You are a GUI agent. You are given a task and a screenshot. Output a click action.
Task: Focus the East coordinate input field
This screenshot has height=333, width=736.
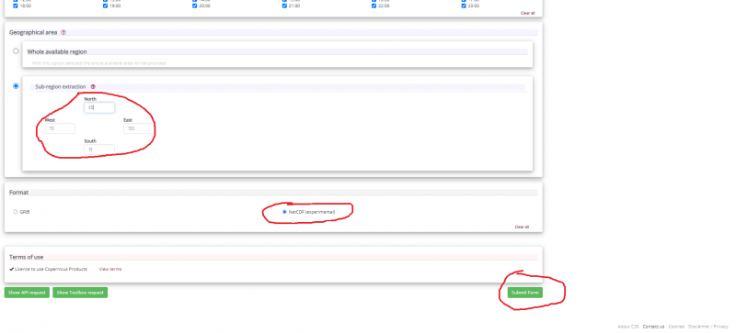(139, 128)
